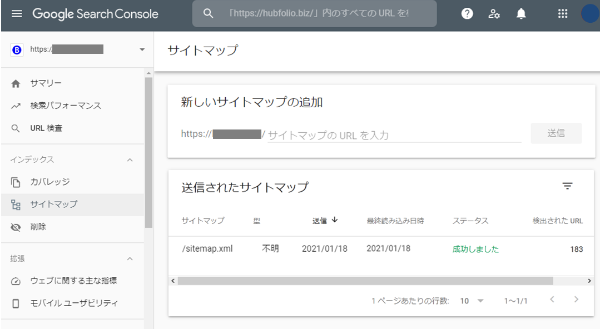
Task: Go to previous page of sitemap table
Action: (552, 300)
